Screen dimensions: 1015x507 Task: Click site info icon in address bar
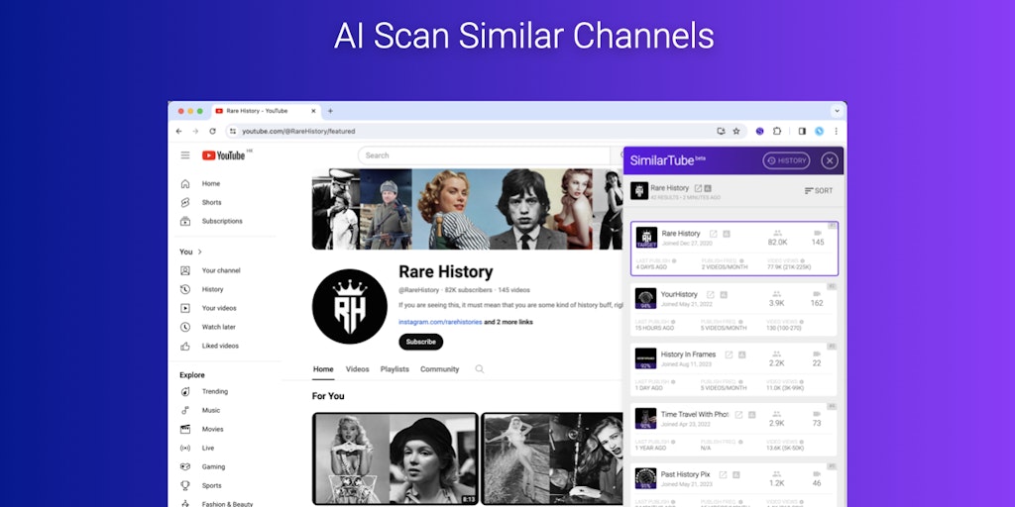point(233,132)
